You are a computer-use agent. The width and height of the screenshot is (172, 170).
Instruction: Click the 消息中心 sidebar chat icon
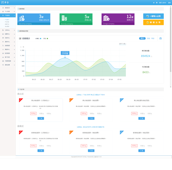coord(3,38)
